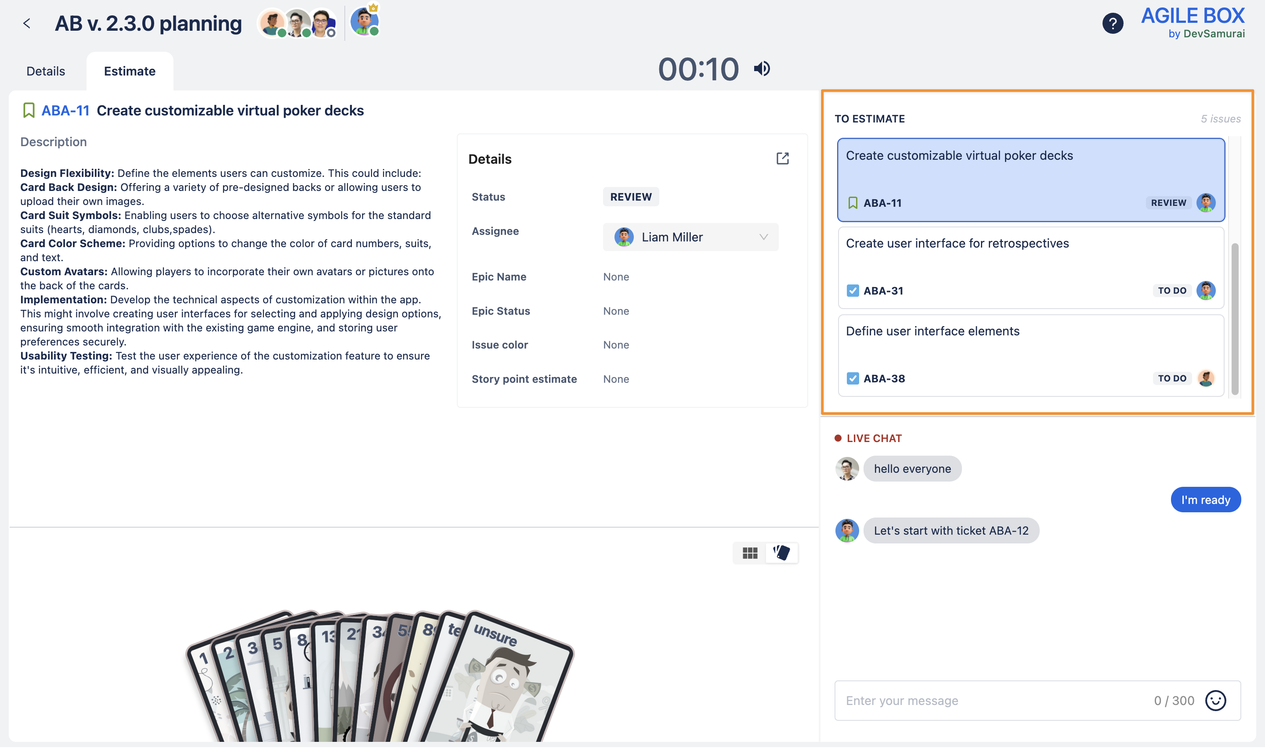
Task: Open the REVIEW status dropdown
Action: click(x=631, y=197)
